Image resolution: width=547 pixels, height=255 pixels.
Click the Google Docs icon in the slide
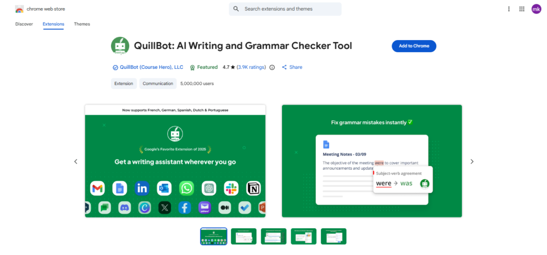coord(120,188)
